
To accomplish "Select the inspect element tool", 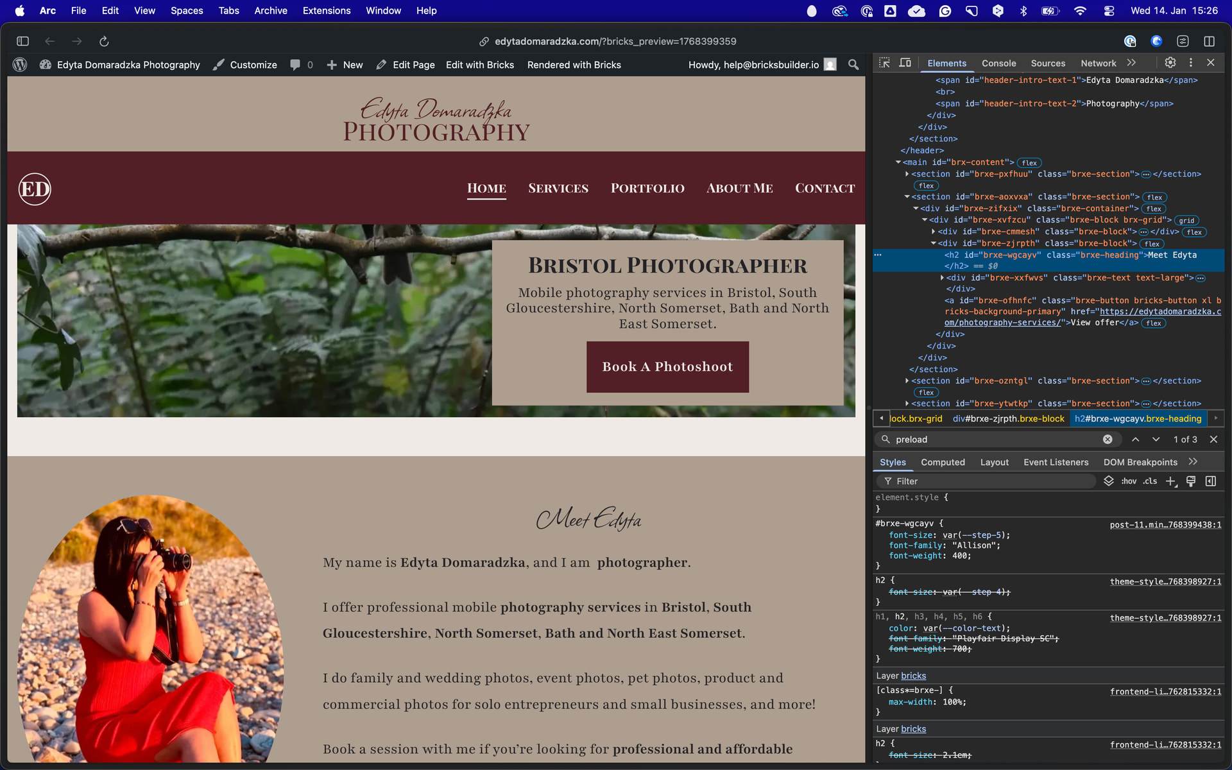I will click(884, 62).
